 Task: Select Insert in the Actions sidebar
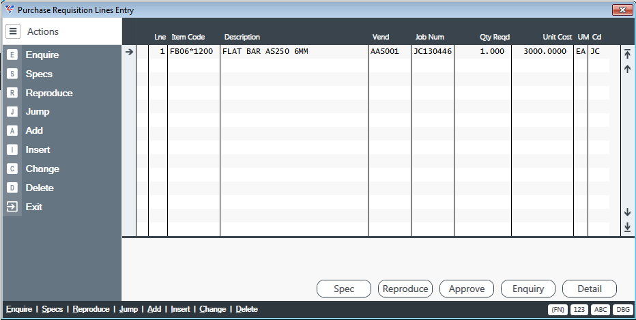point(38,149)
